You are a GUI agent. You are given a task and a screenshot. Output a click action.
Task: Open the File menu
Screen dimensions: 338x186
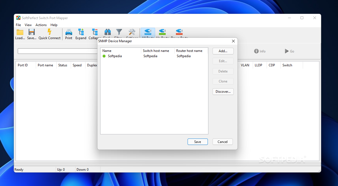pyautogui.click(x=18, y=25)
